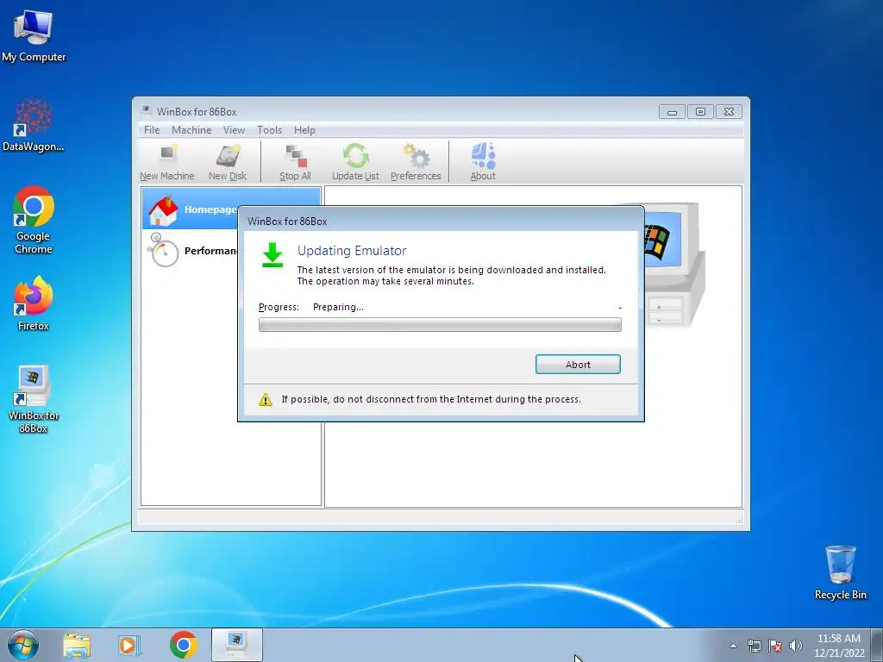Open the Action Center flag icon
The height and width of the screenshot is (662, 883).
775,646
